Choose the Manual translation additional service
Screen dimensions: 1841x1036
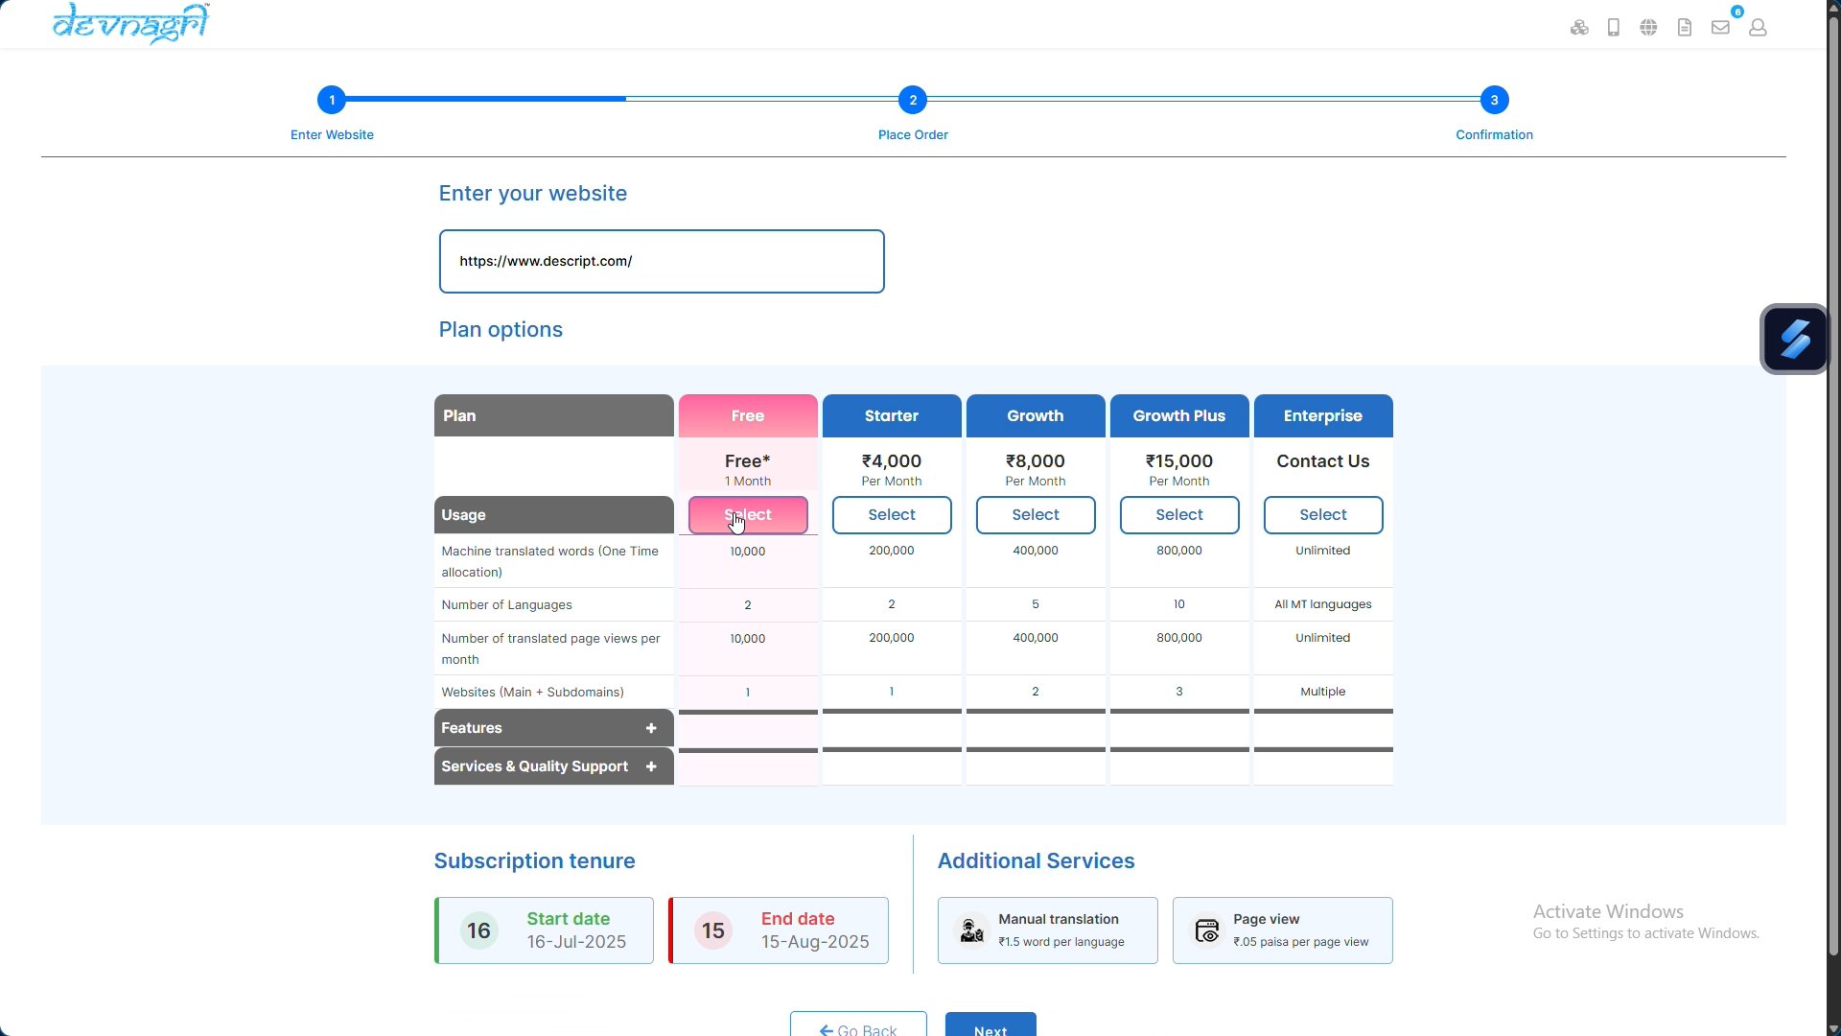click(1048, 930)
